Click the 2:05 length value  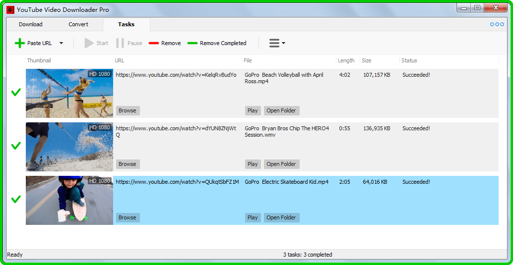pos(345,182)
